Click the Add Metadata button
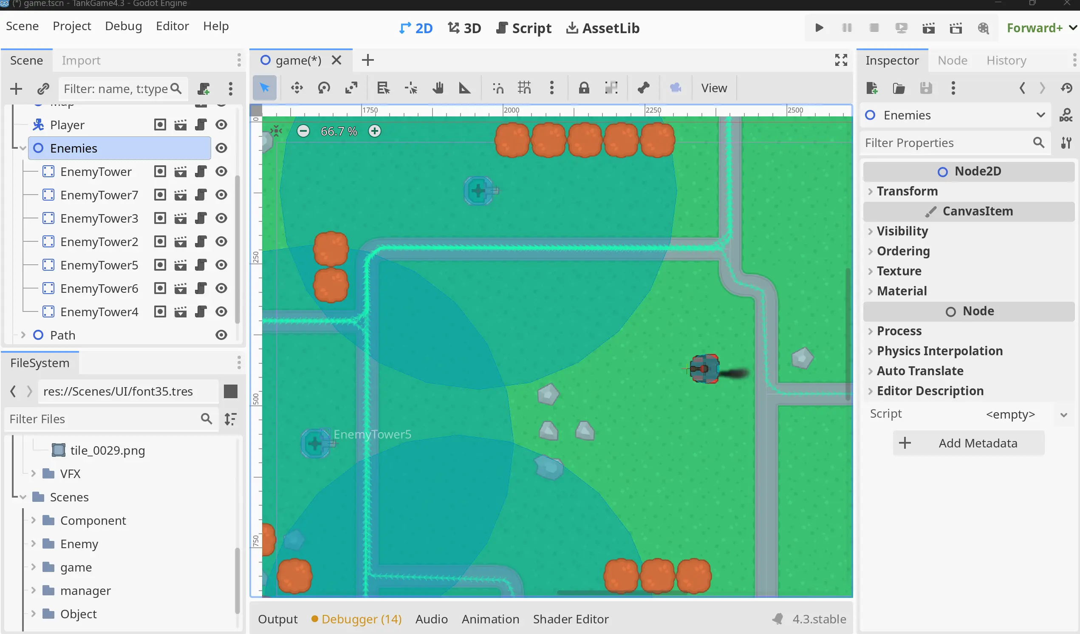 pyautogui.click(x=969, y=443)
